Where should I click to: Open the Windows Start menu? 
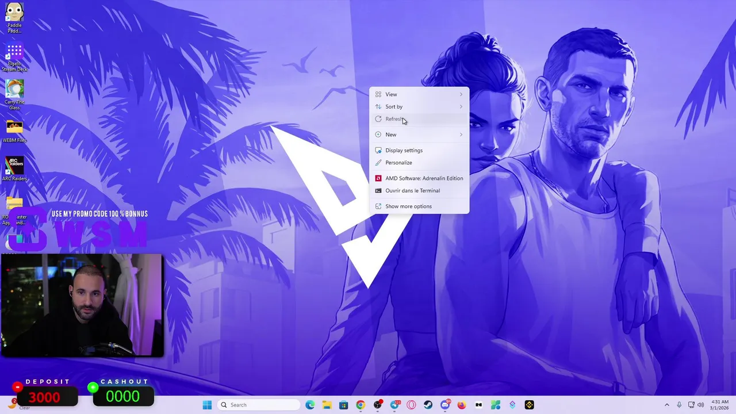pyautogui.click(x=207, y=405)
